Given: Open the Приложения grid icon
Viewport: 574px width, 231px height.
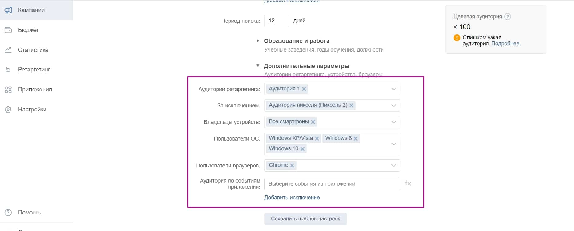Looking at the screenshot, I should click(x=8, y=89).
